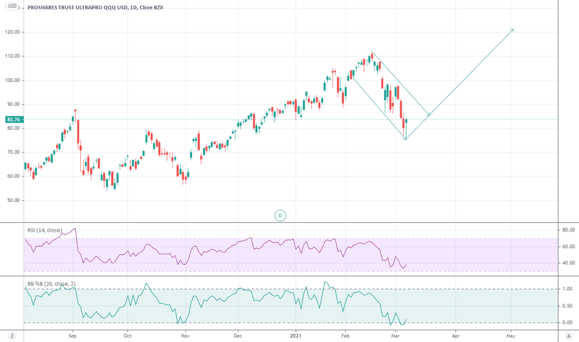Select the long upward projection arrow line
579x342 pixels.
click(x=460, y=85)
